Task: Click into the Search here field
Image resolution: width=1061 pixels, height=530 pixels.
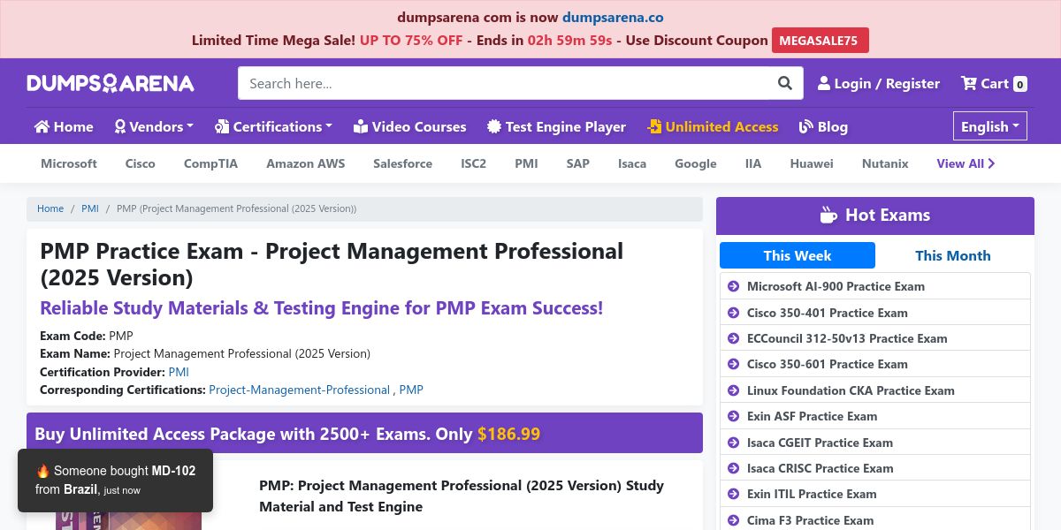Action: tap(504, 83)
